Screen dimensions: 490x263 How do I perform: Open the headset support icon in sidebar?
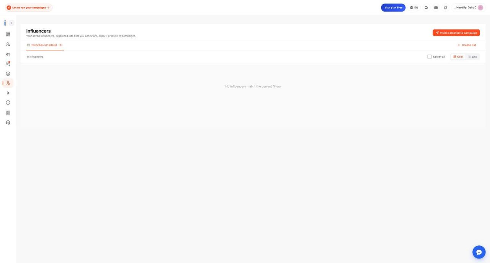8,123
